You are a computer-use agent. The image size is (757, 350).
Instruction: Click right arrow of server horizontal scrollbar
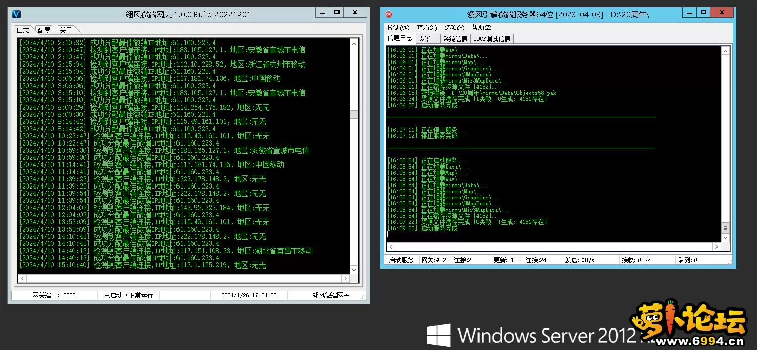(717, 246)
